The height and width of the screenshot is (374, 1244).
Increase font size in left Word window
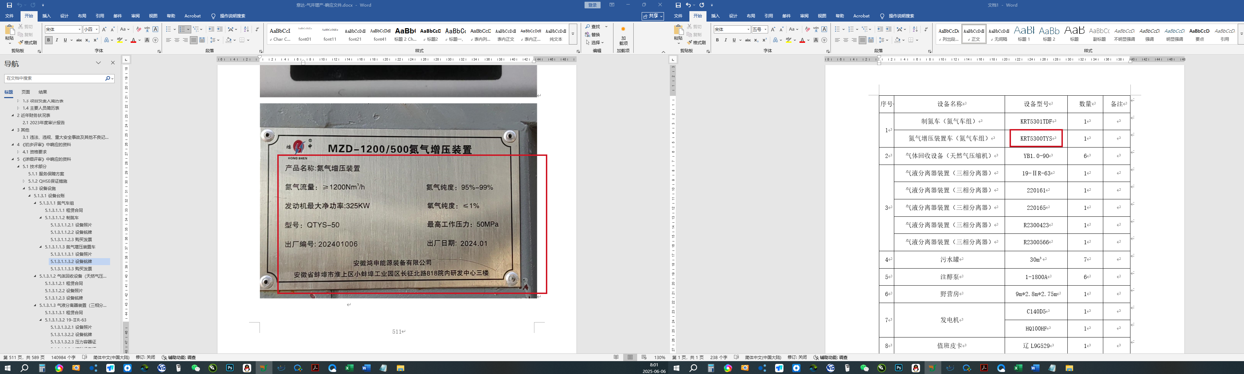[x=104, y=30]
